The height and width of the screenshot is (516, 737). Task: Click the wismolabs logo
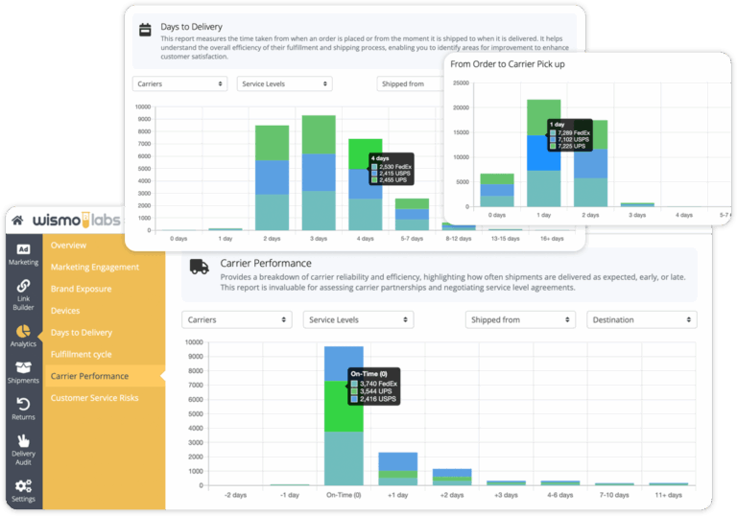(x=76, y=220)
